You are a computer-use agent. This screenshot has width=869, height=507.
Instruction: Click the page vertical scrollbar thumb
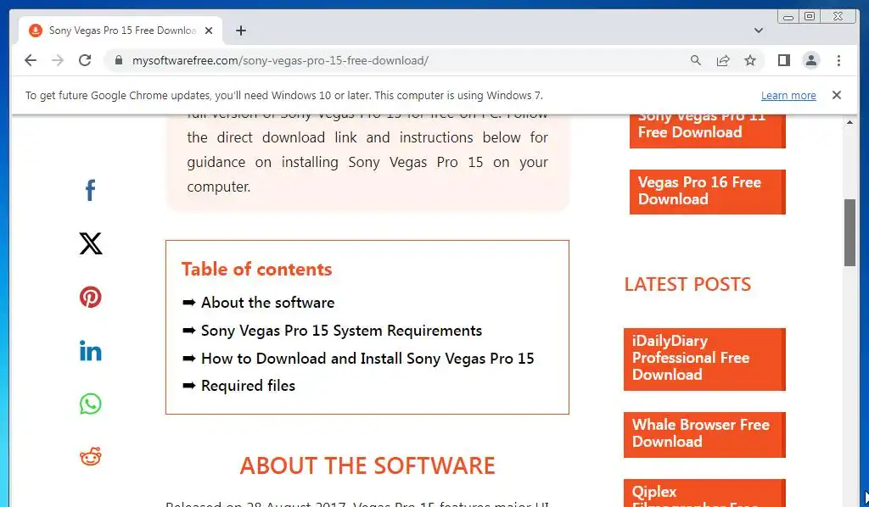[x=849, y=232]
